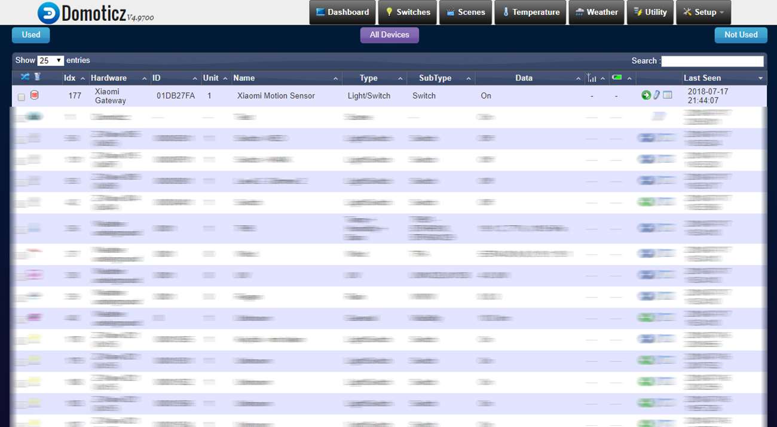
Task: Click the rename pencil icon for Xiaomi sensor
Action: (x=656, y=96)
